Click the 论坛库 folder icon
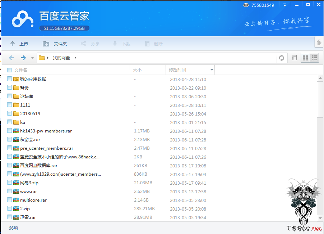 16,96
